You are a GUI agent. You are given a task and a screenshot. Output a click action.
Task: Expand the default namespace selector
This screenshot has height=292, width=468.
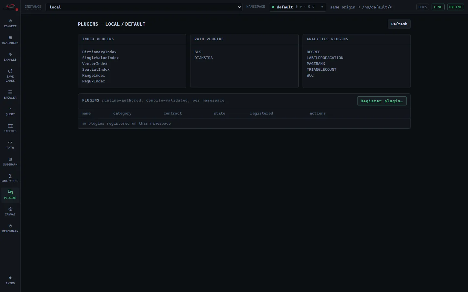pyautogui.click(x=297, y=7)
